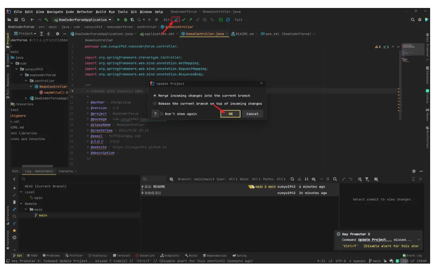Click the Git log refresh icon
The image size is (435, 272).
point(292,179)
